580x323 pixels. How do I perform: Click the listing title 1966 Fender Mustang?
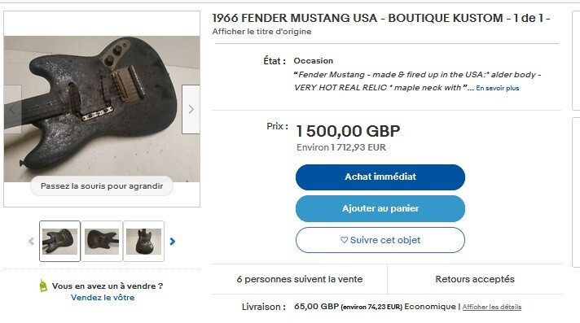(381, 18)
